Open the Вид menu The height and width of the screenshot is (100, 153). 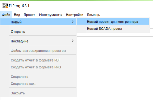(x=17, y=15)
